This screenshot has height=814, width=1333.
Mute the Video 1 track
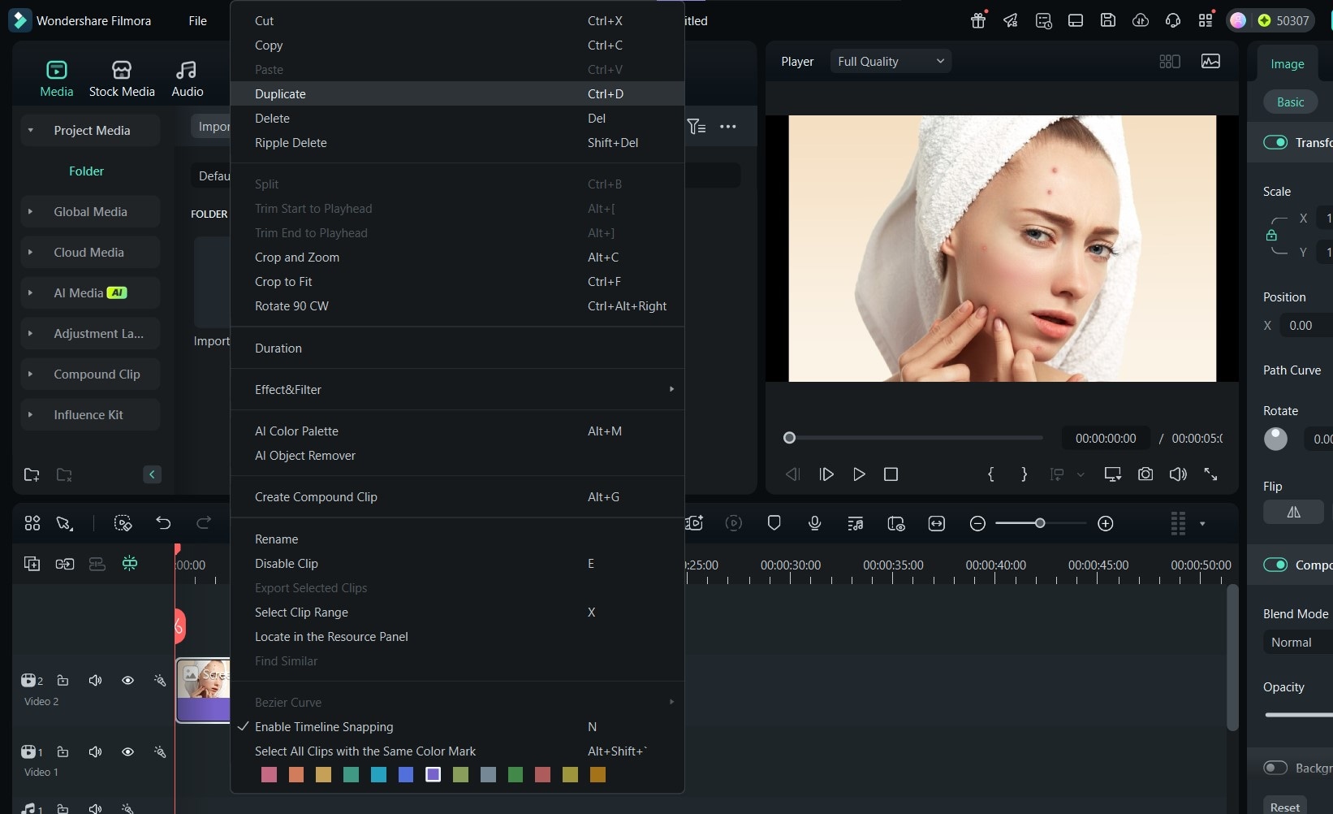coord(95,751)
